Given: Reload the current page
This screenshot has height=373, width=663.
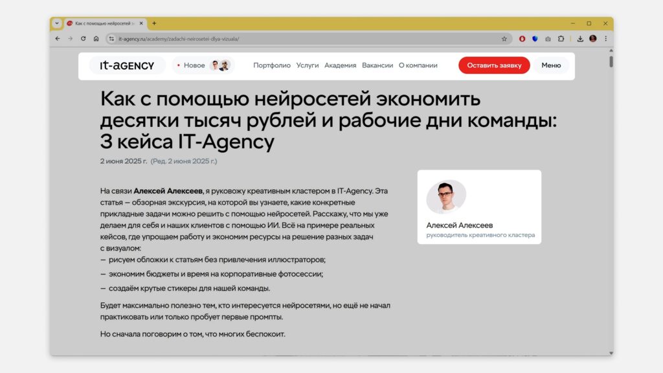Looking at the screenshot, I should 84,38.
